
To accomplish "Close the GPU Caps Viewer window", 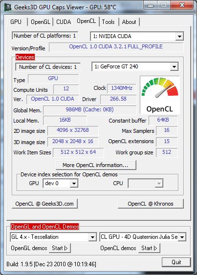I will [182, 5].
